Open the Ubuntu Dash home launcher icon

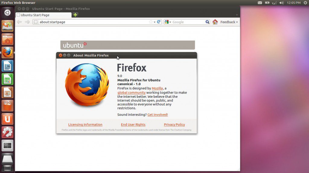tap(8, 13)
